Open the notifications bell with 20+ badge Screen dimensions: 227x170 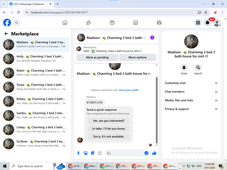207,23
